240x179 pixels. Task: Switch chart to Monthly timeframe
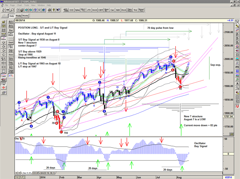click(25, 16)
